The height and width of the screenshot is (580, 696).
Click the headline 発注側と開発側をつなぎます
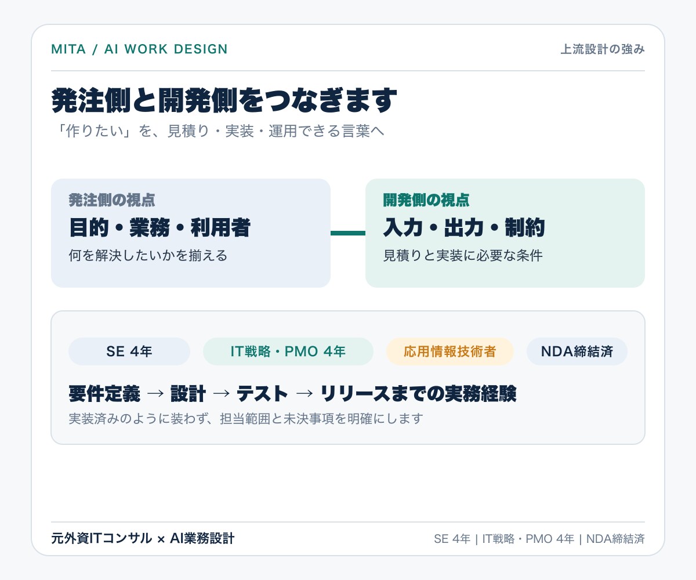[x=224, y=100]
